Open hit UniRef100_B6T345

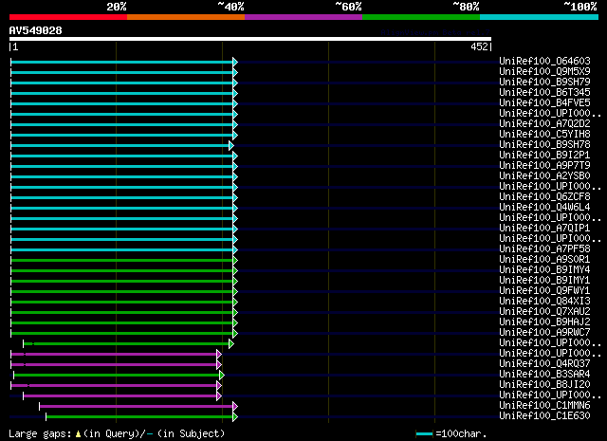click(544, 92)
